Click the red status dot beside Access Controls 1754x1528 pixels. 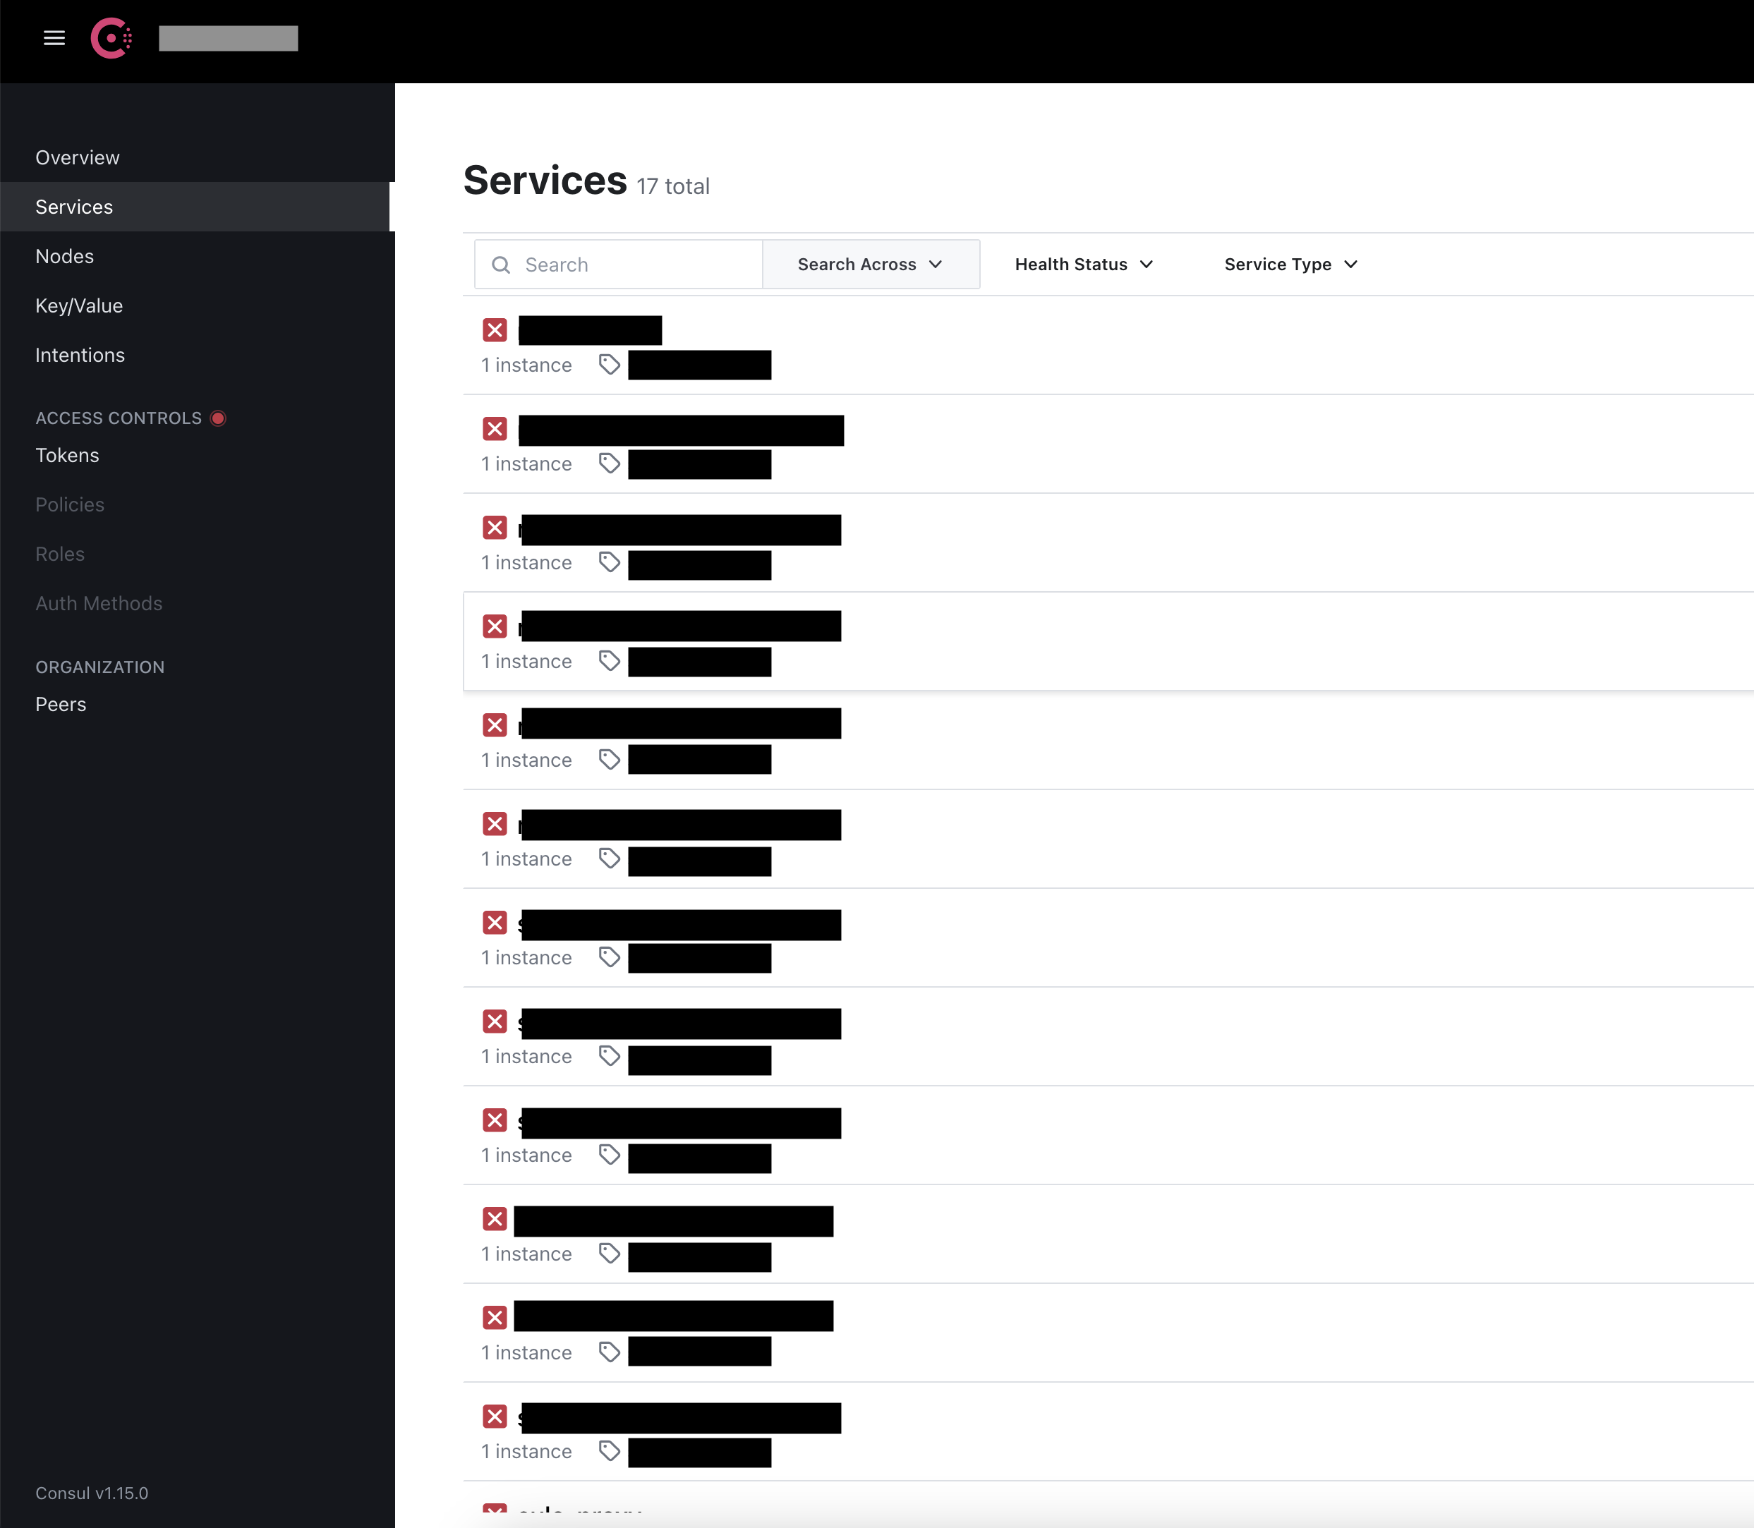coord(218,418)
